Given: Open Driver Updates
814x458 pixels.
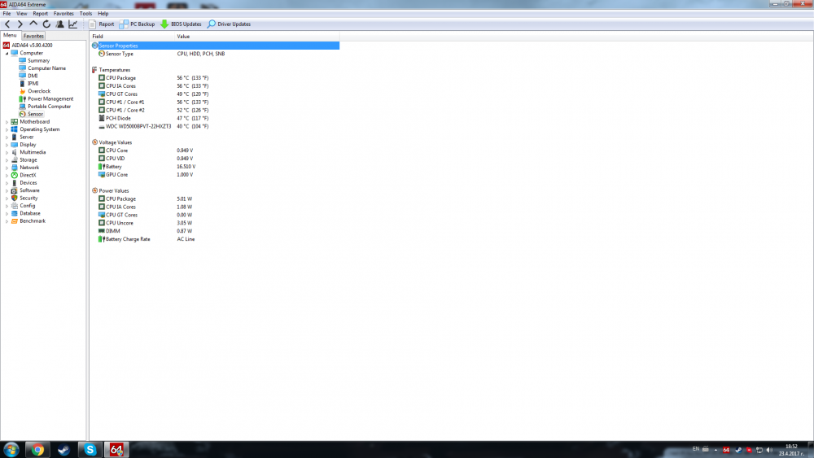Looking at the screenshot, I should (229, 24).
